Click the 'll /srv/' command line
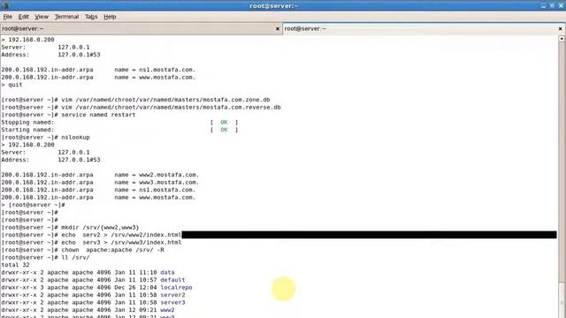 coord(45,257)
